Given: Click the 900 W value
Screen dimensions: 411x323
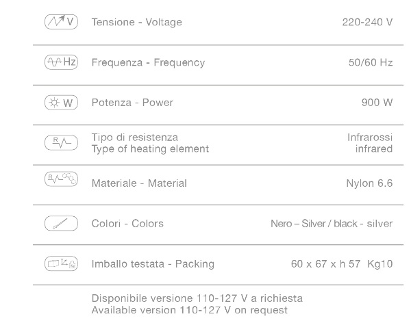Looking at the screenshot, I should pyautogui.click(x=377, y=103).
